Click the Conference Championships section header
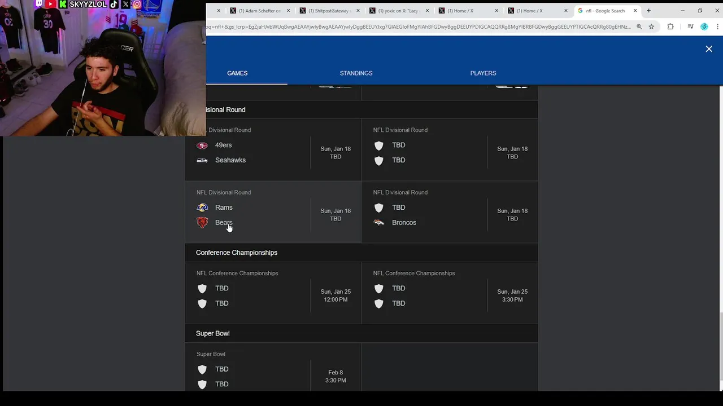 point(237,253)
